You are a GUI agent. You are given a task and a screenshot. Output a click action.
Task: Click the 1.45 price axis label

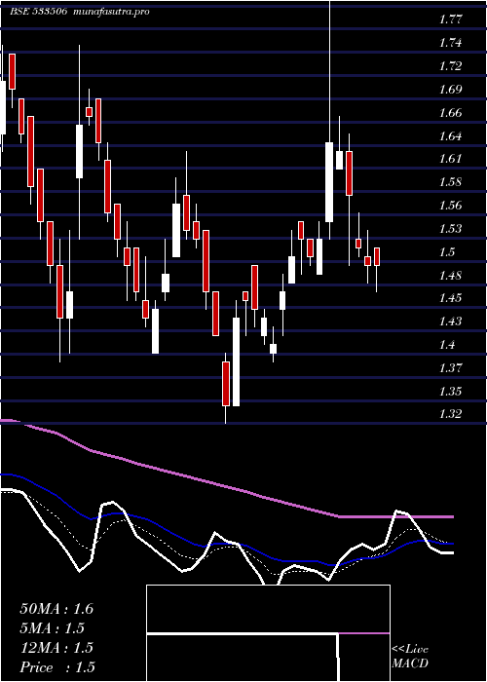pos(450,298)
